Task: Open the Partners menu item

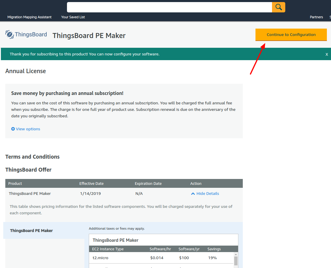Action: [316, 17]
